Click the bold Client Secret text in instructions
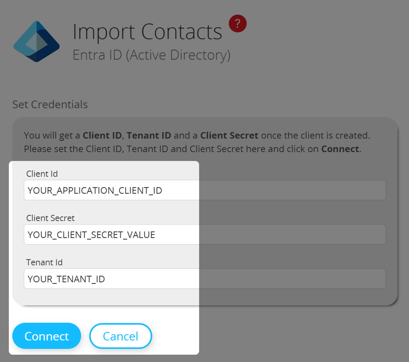 pyautogui.click(x=229, y=135)
